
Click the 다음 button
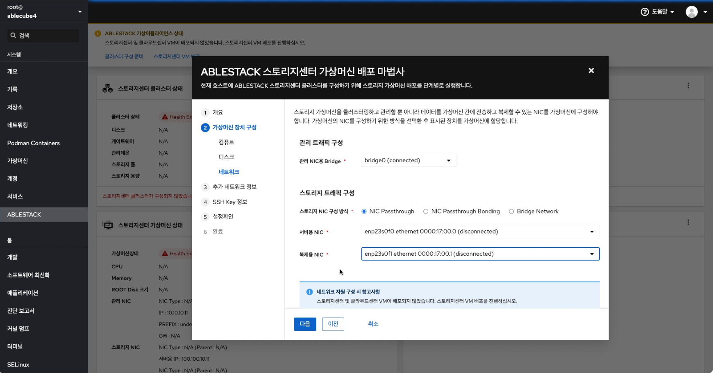[305, 324]
